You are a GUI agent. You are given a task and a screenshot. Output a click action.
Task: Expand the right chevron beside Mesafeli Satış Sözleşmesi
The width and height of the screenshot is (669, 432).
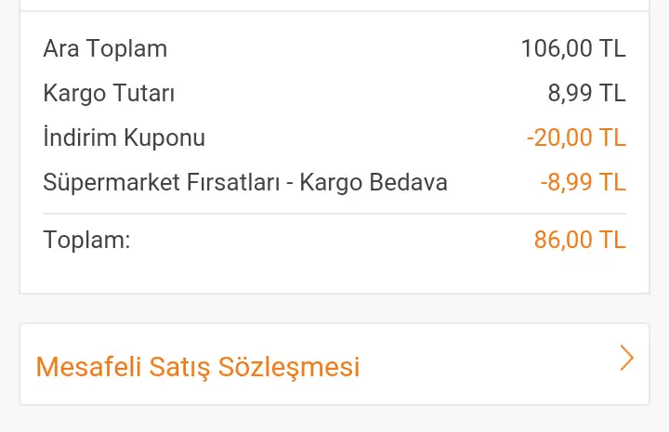[x=626, y=358]
